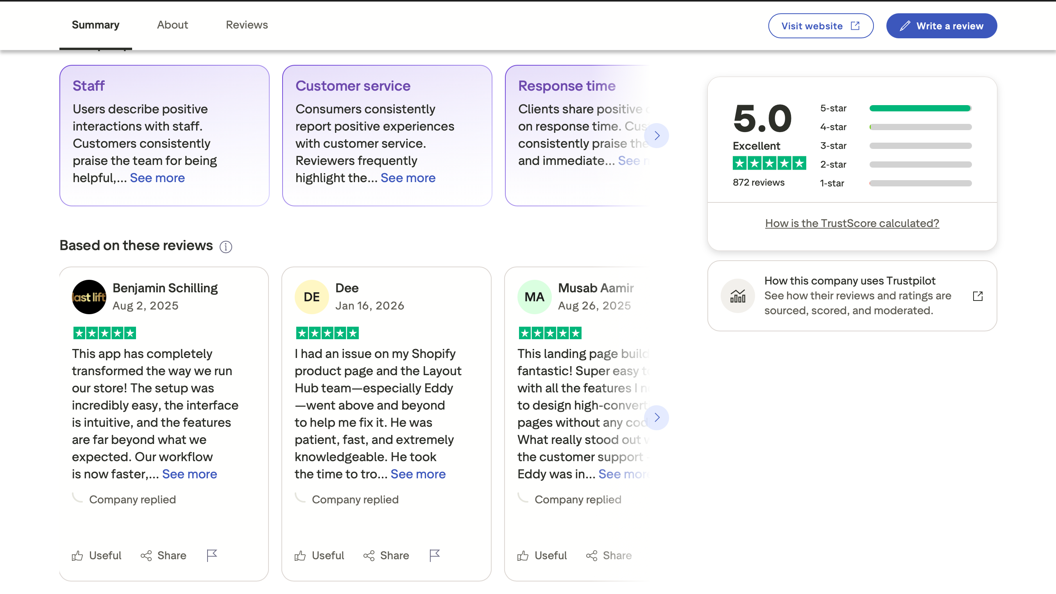The width and height of the screenshot is (1056, 594).
Task: Flag Benjamin Schilling's review
Action: [x=211, y=555]
